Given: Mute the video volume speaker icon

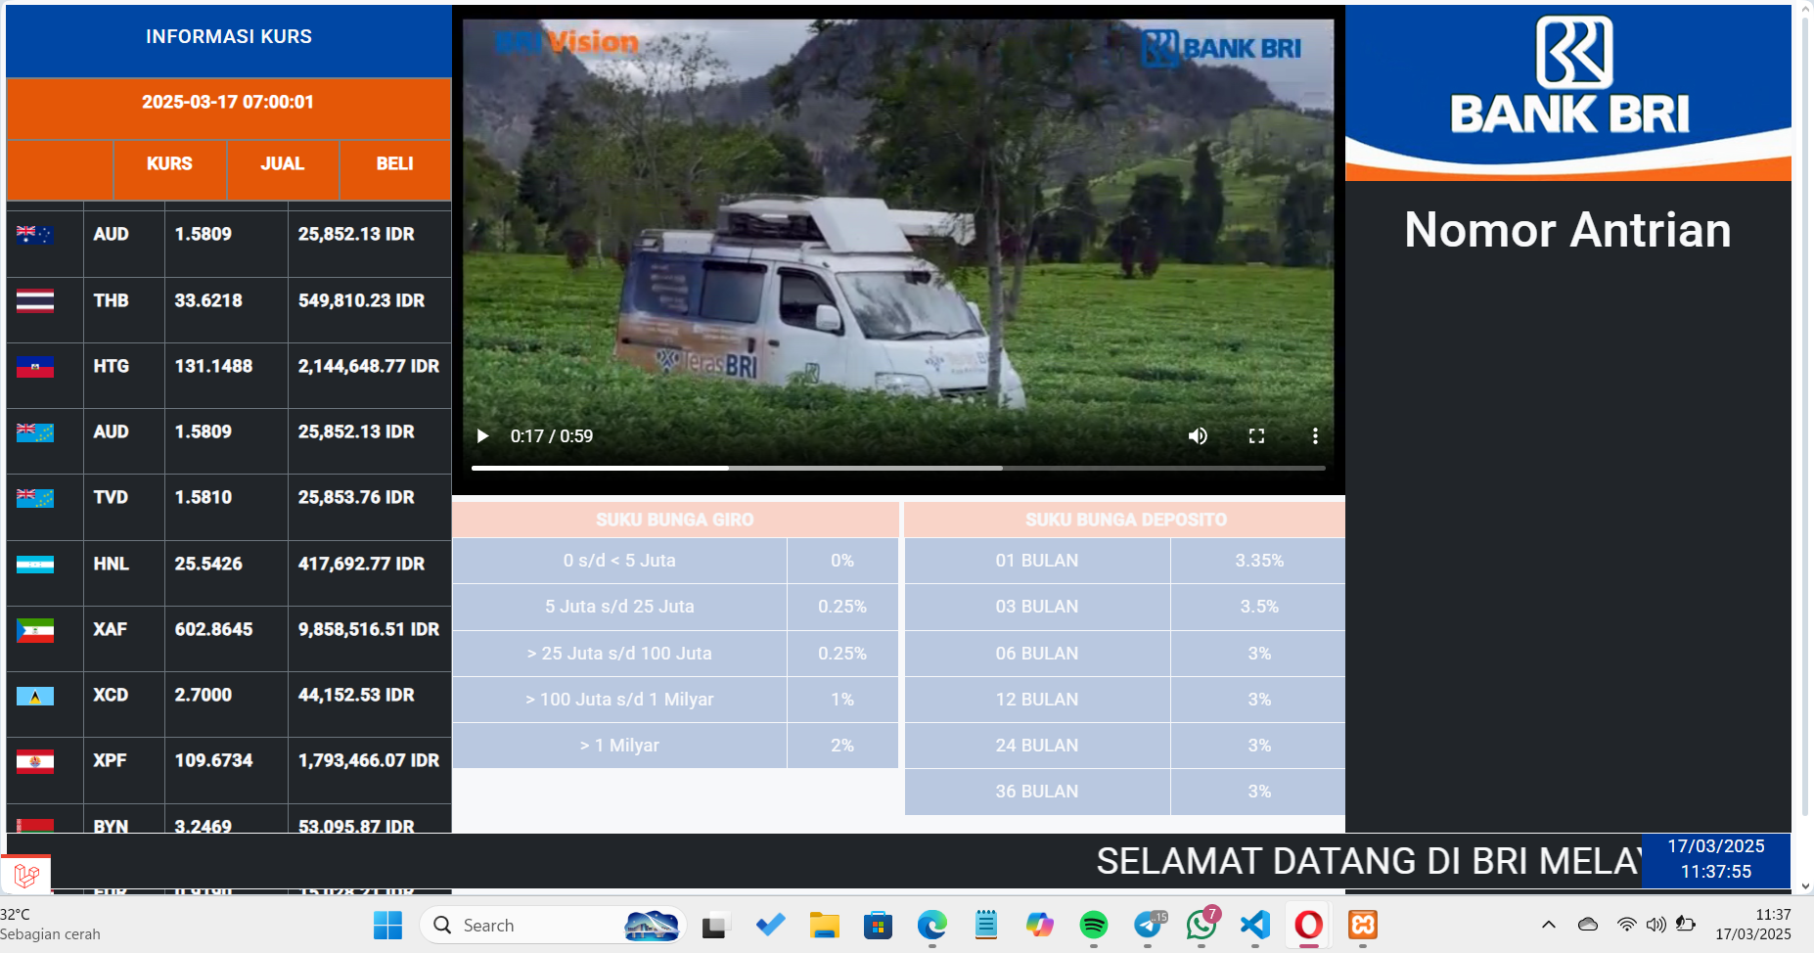Looking at the screenshot, I should [x=1198, y=436].
